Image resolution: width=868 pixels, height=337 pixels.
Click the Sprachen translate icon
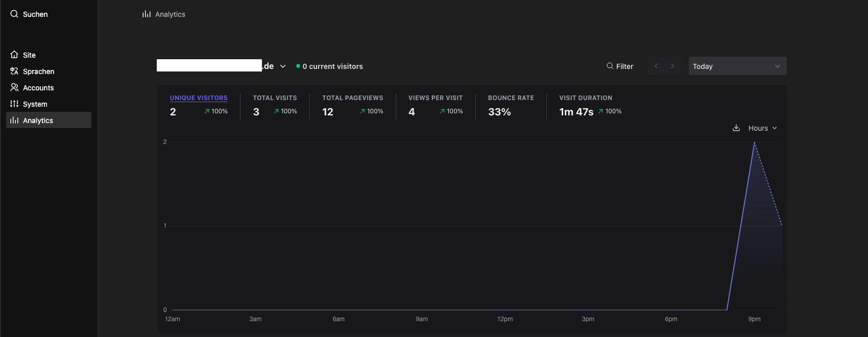14,71
